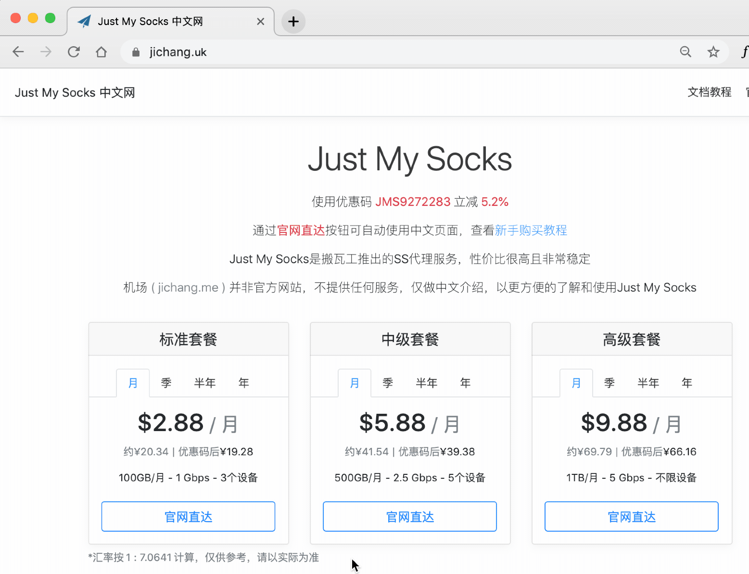
Task: Select 季 tab in 中级套餐
Action: point(388,383)
